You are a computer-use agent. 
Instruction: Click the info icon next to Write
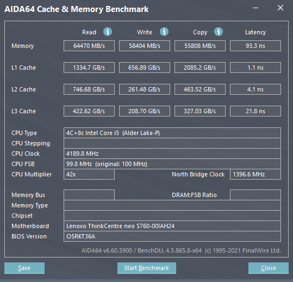(x=164, y=32)
